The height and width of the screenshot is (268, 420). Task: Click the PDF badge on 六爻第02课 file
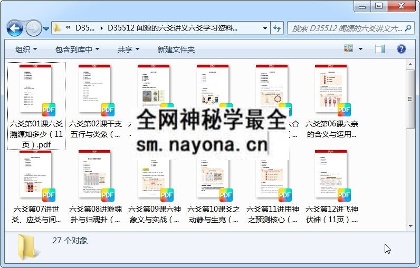(108, 110)
